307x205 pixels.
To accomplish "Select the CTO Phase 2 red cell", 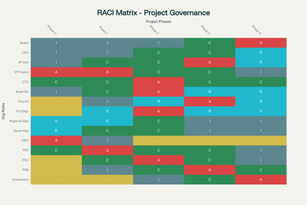I will tap(159, 82).
